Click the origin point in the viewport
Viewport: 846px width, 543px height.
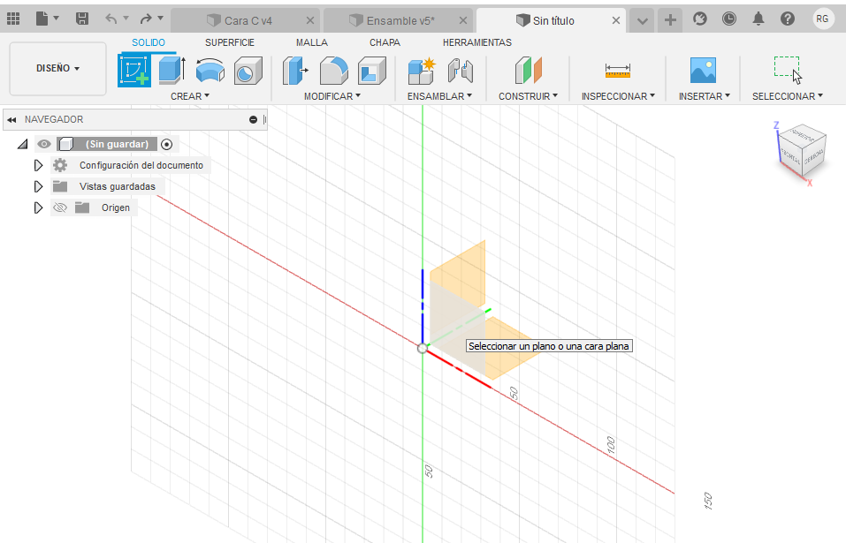coord(422,348)
